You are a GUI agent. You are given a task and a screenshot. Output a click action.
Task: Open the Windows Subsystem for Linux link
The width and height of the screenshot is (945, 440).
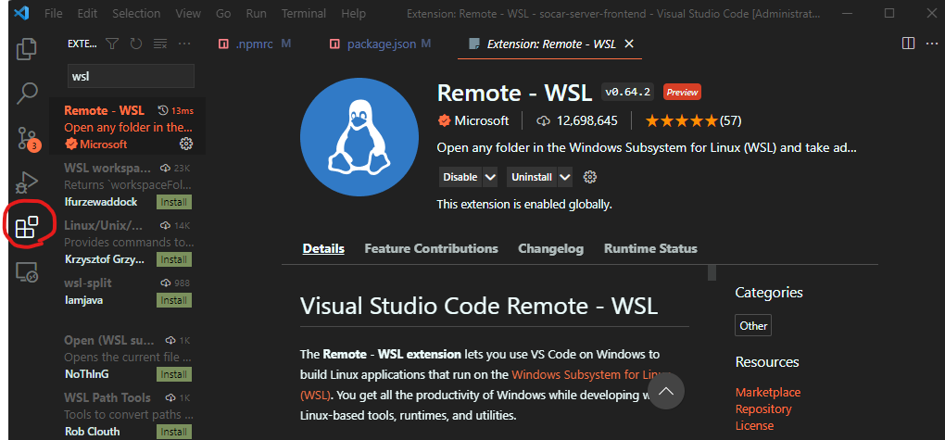point(592,374)
